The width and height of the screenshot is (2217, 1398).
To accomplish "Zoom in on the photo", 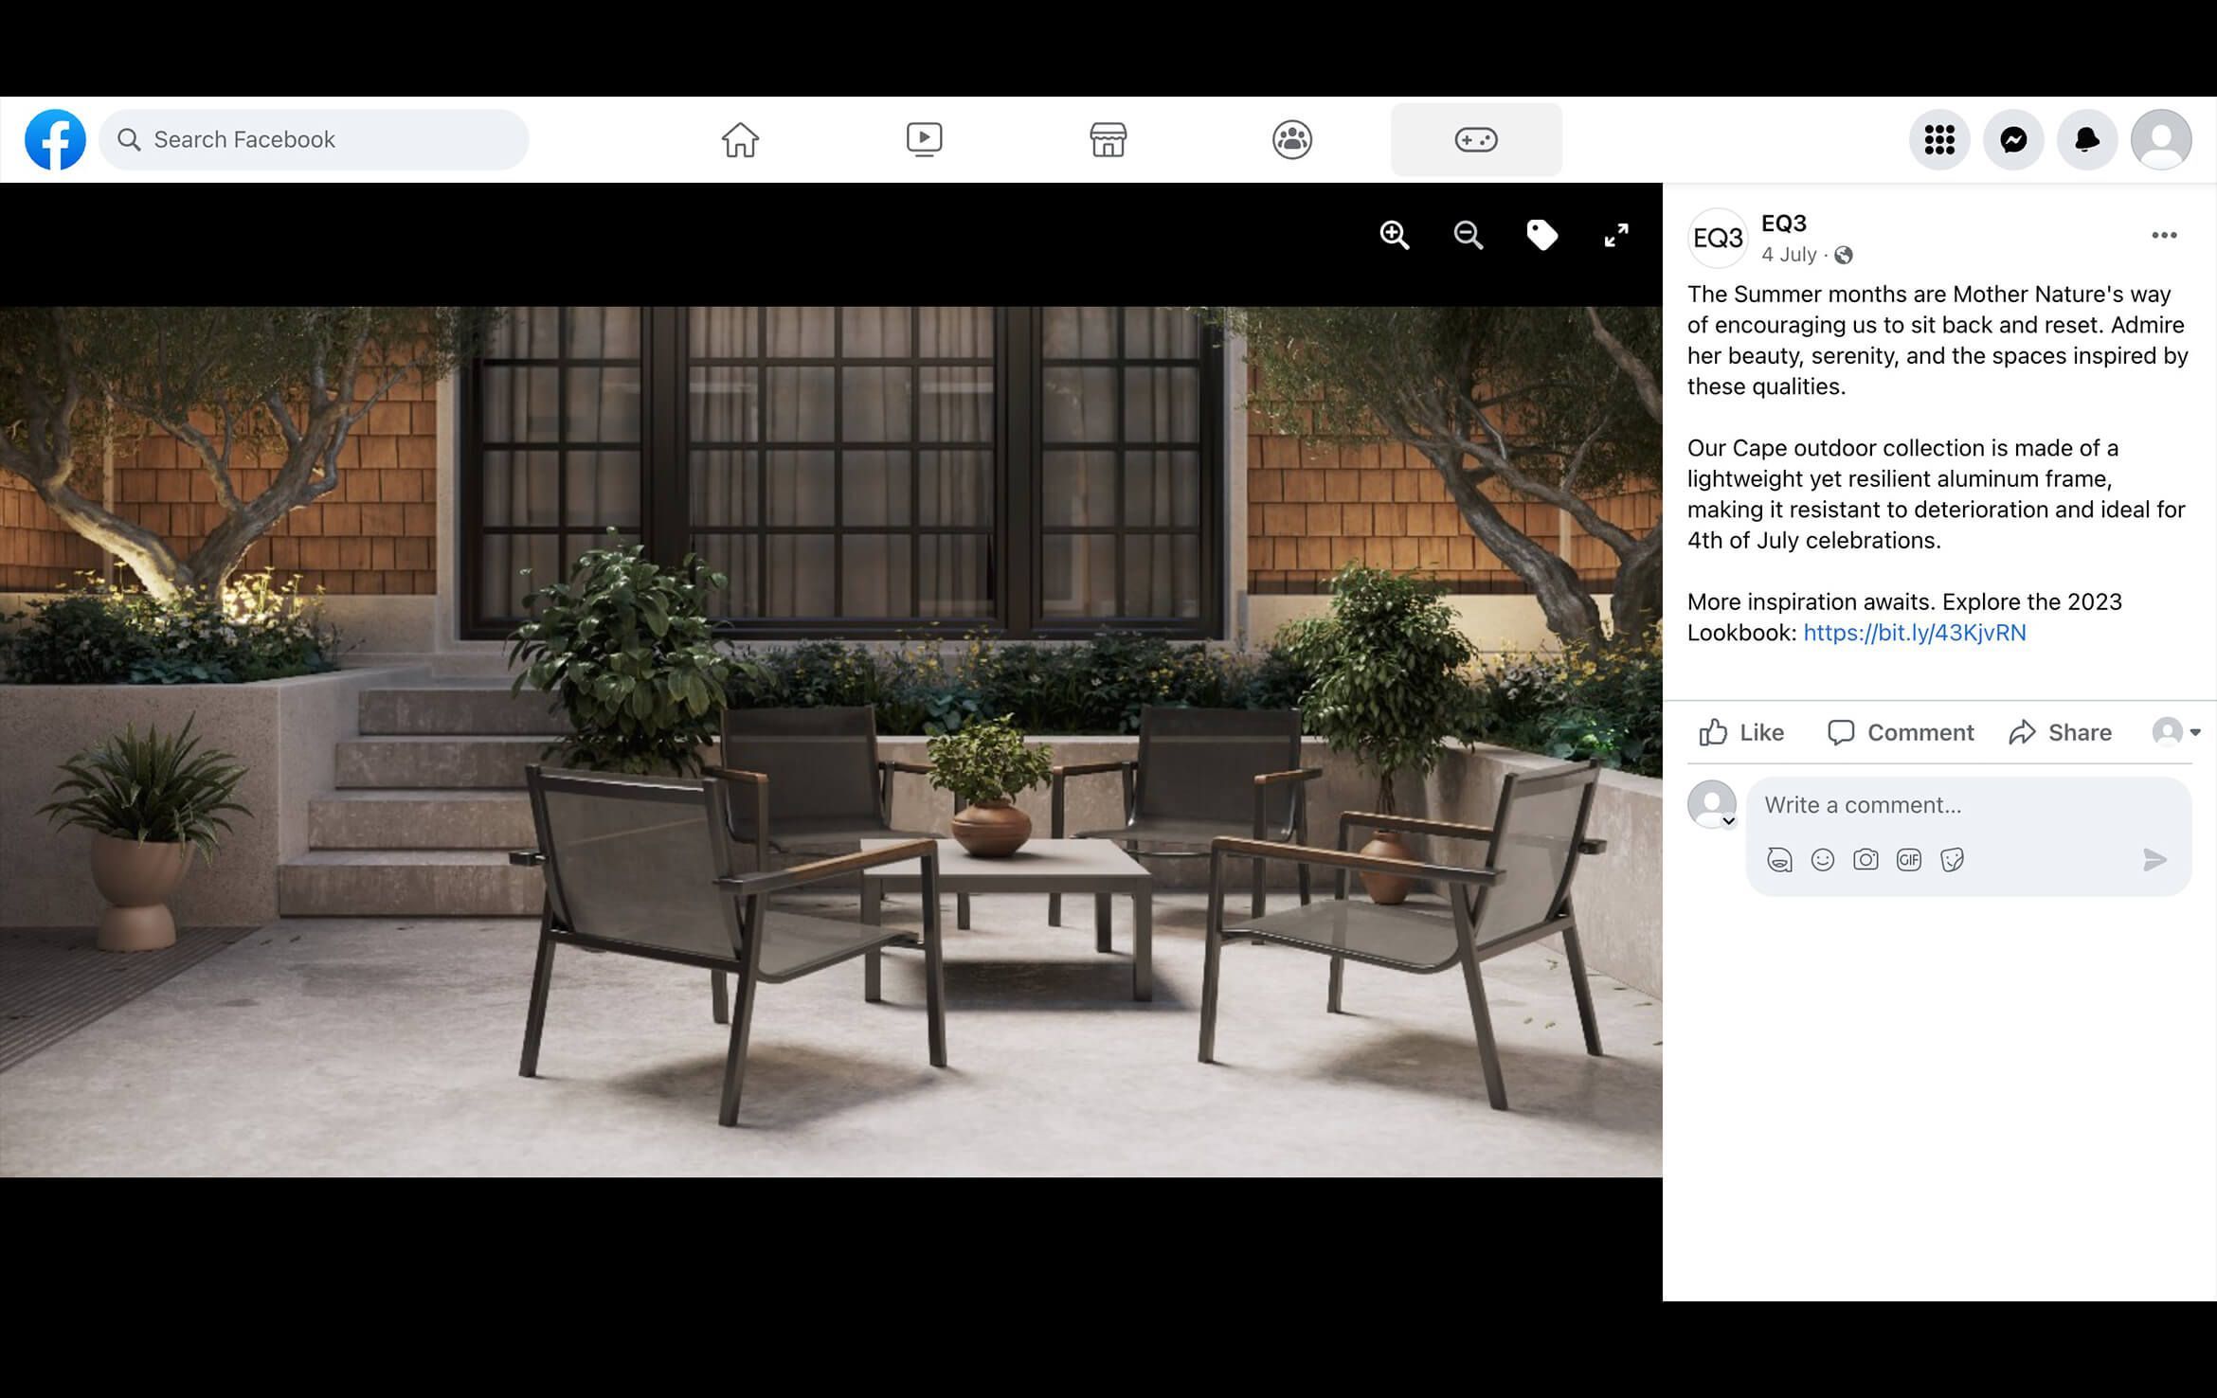I will click(x=1394, y=235).
